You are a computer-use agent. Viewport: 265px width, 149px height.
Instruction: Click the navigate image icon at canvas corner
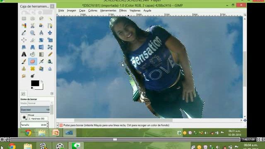pos(245,120)
